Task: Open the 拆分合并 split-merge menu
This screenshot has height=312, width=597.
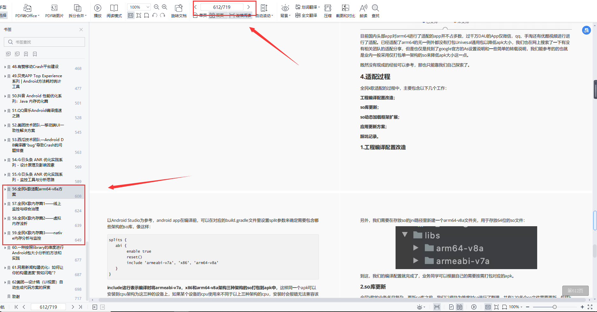Action: click(77, 11)
